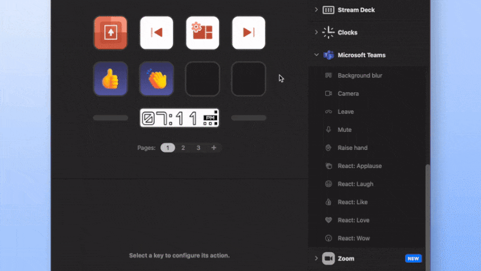Select the orange upload arrow key
Image resolution: width=481 pixels, height=271 pixels.
point(111,33)
